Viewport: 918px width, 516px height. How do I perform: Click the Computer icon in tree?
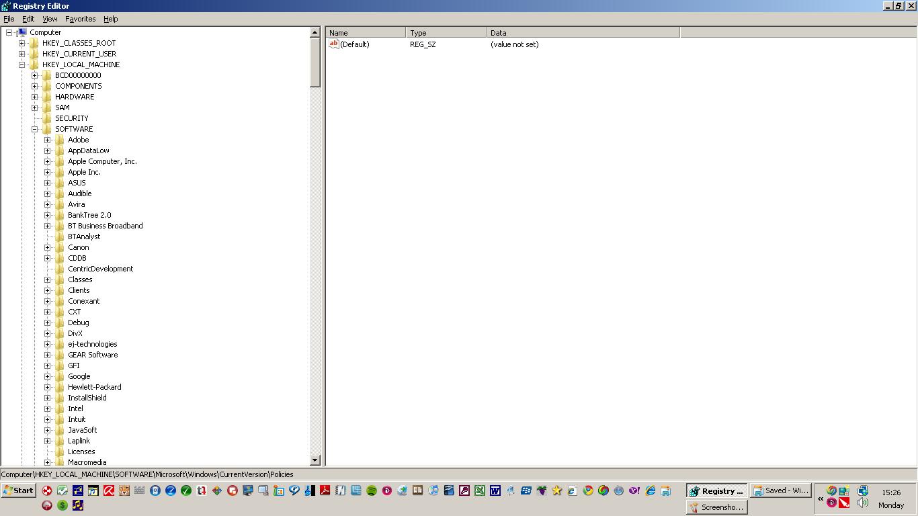22,32
